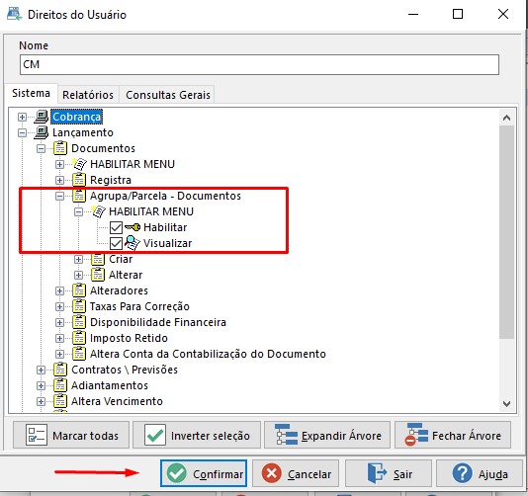Click the clipboard icon next to Documentos
The width and height of the screenshot is (528, 496).
[x=60, y=148]
